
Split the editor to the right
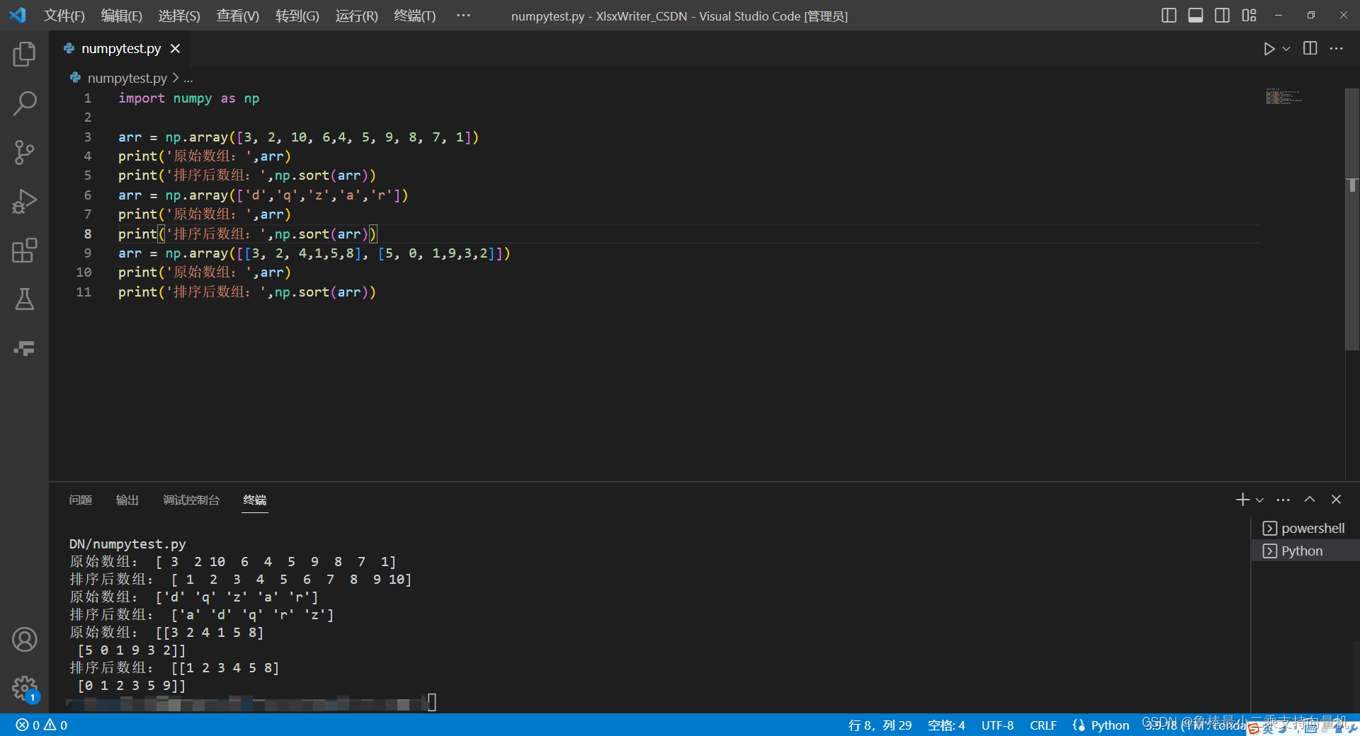1310,48
